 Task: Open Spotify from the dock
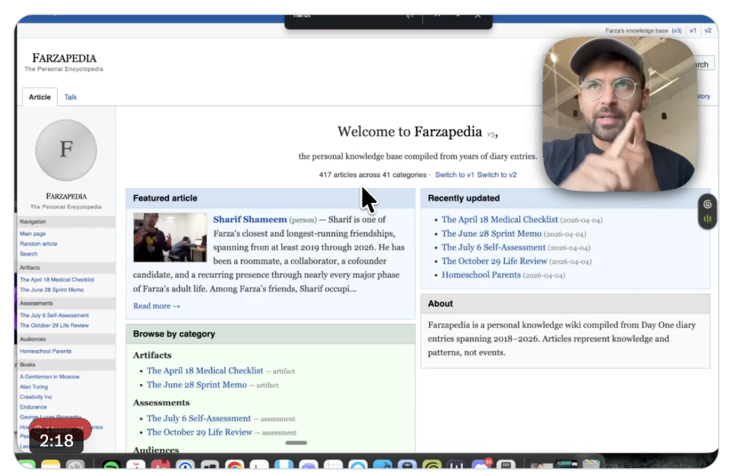pos(112,465)
